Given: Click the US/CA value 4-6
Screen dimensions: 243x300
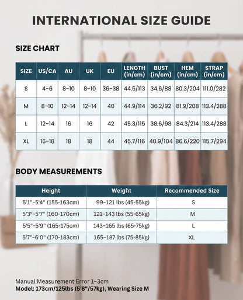Looking at the screenshot, I should 47,89.
